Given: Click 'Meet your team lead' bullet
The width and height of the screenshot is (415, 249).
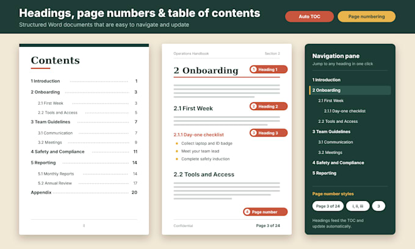Looking at the screenshot, I should point(200,151).
